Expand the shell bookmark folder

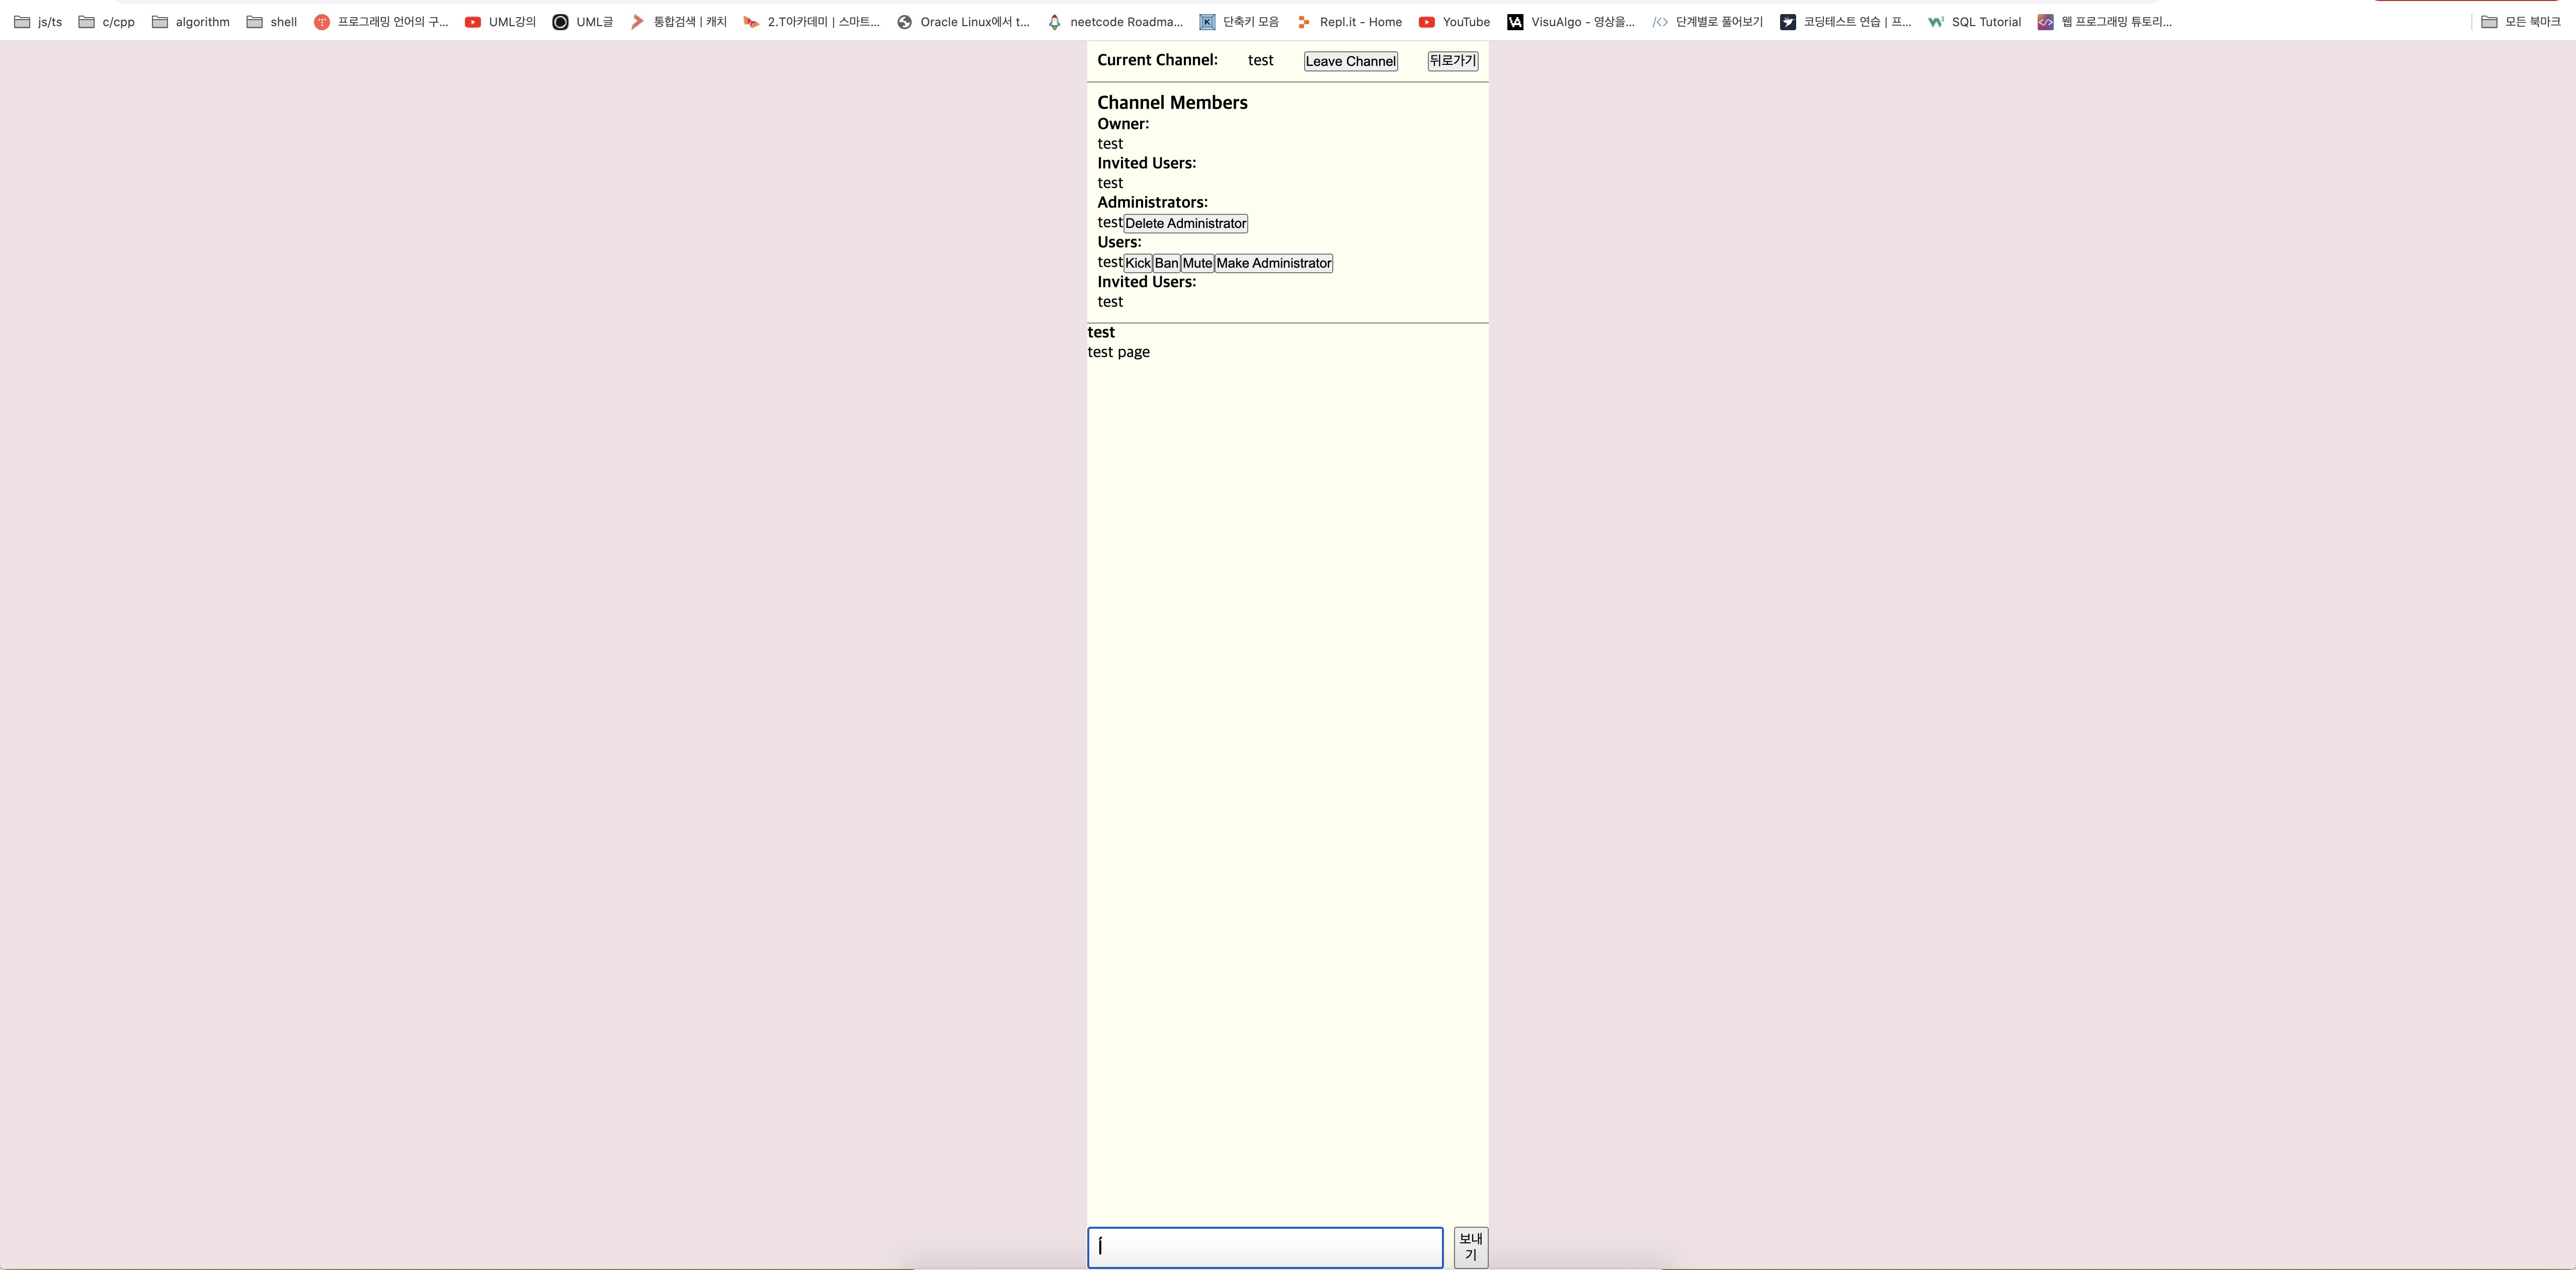(271, 21)
